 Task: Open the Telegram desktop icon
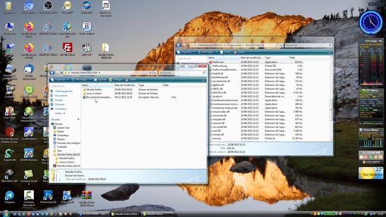click(x=10, y=197)
